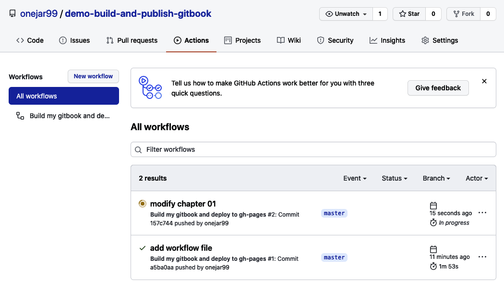Image resolution: width=504 pixels, height=293 pixels.
Task: Open the Security tab
Action: click(x=335, y=40)
